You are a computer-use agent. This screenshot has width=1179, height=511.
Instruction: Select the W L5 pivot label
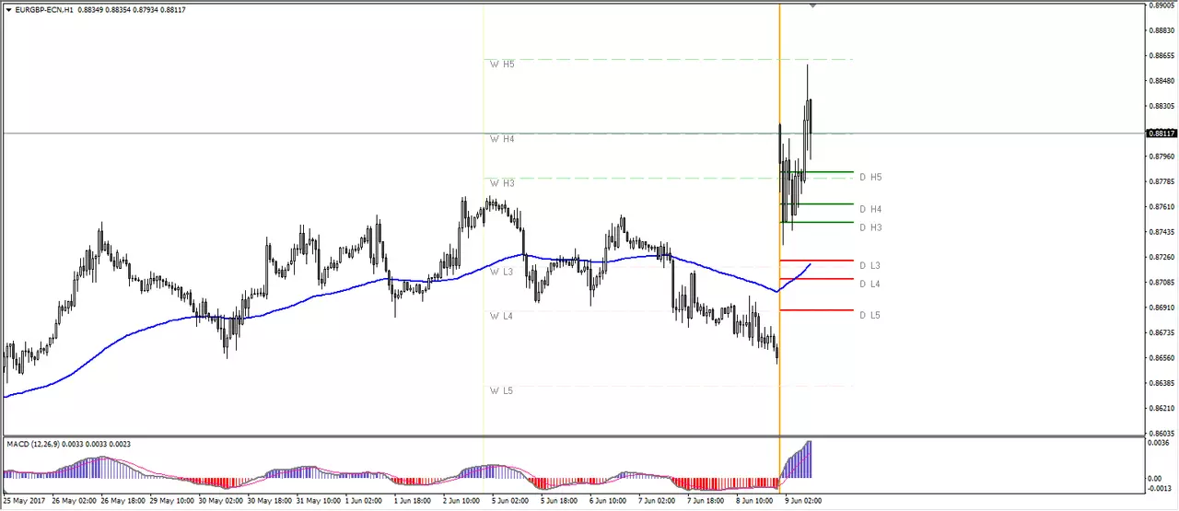[x=501, y=390]
